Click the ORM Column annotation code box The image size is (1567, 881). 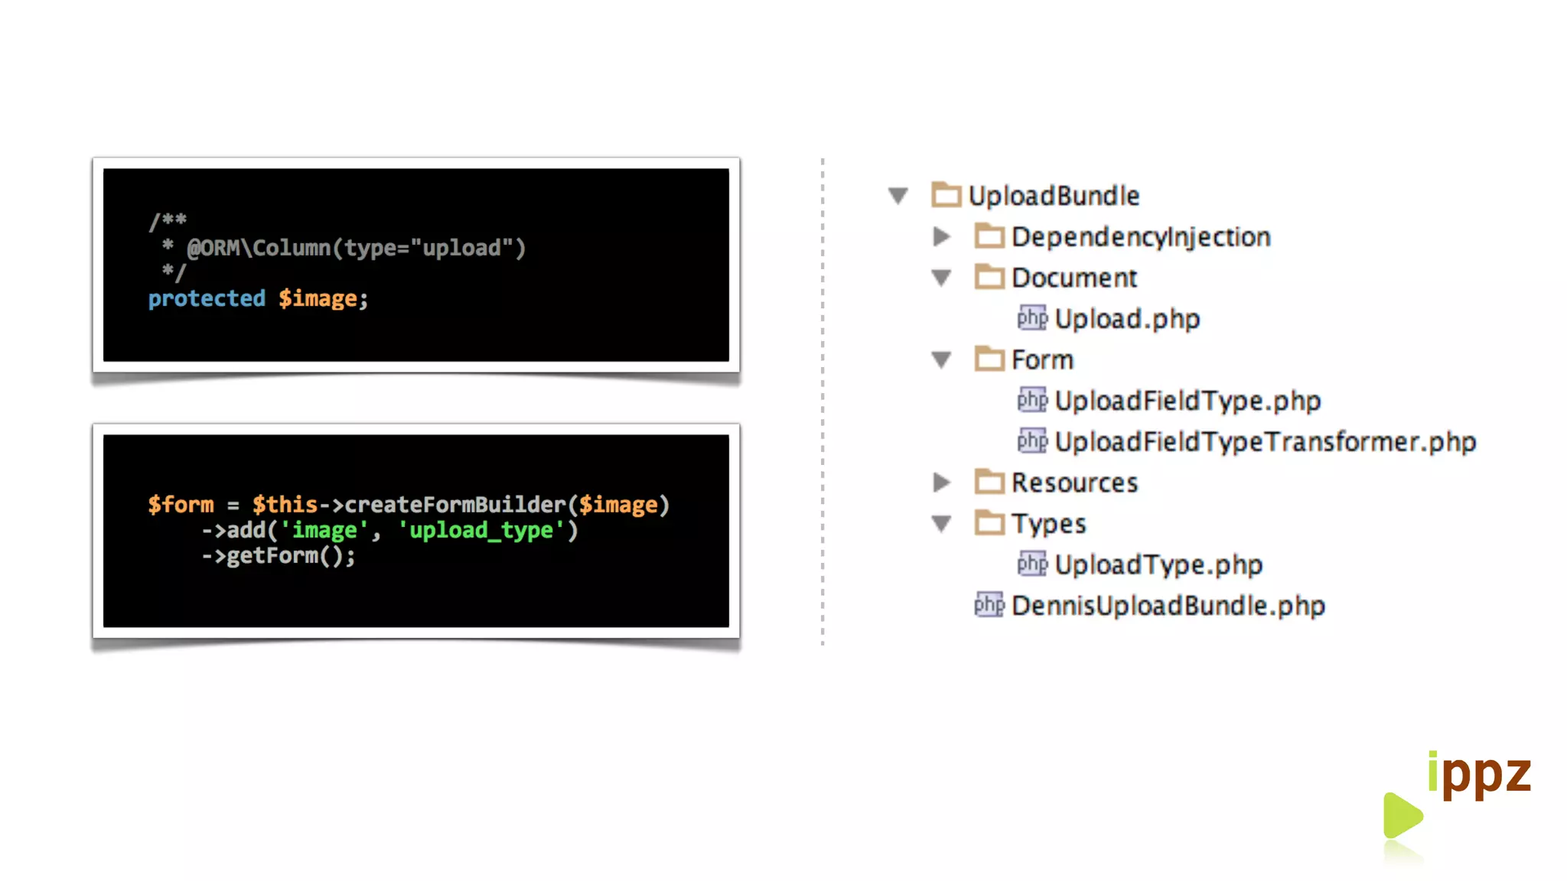click(415, 265)
